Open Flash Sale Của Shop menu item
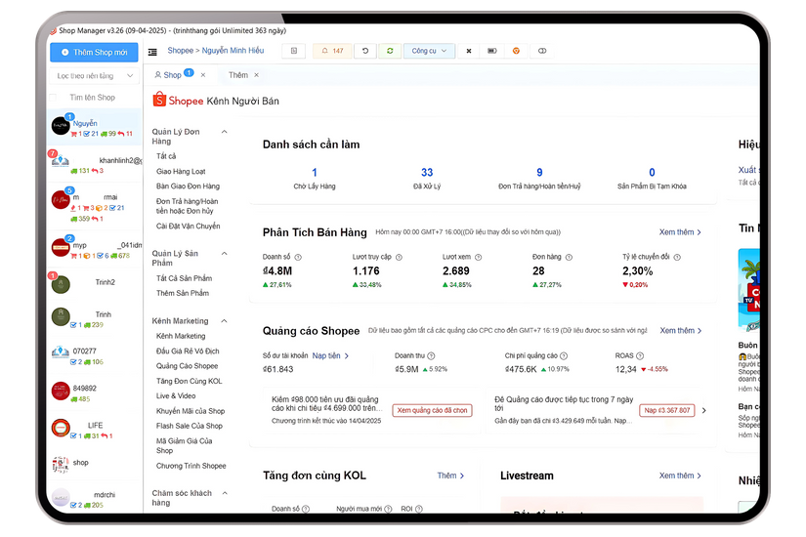806x537 pixels. tap(190, 426)
